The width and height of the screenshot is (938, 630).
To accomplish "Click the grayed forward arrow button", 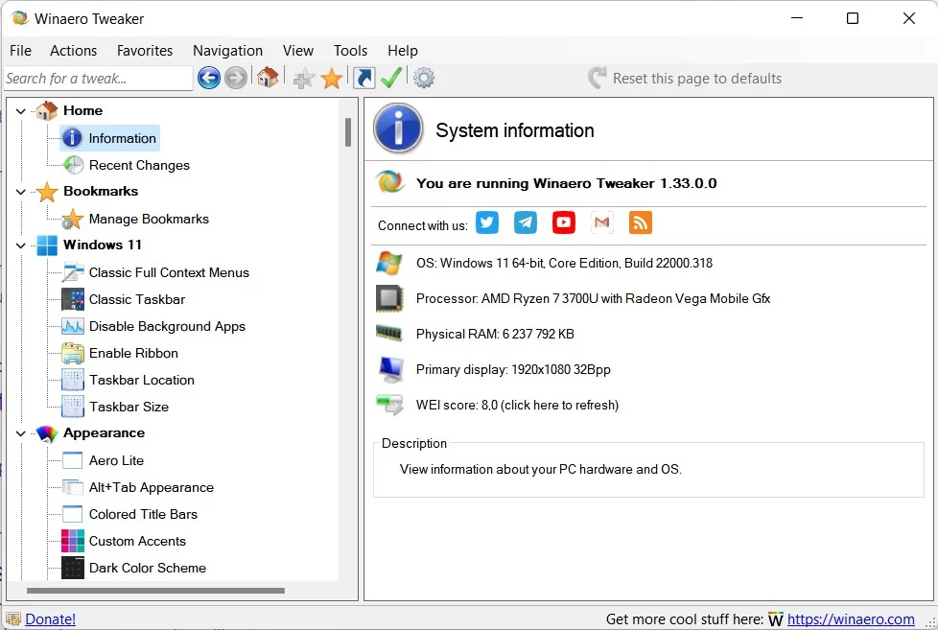I will point(236,78).
